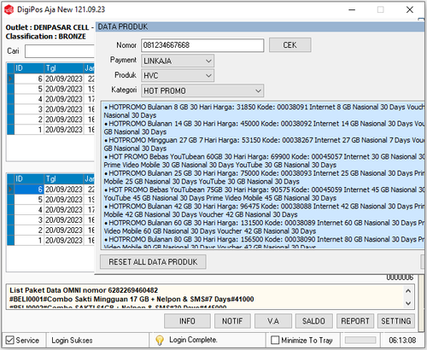Image resolution: width=427 pixels, height=350 pixels.
Task: Click the progress bar in status bar
Action: (x=360, y=340)
